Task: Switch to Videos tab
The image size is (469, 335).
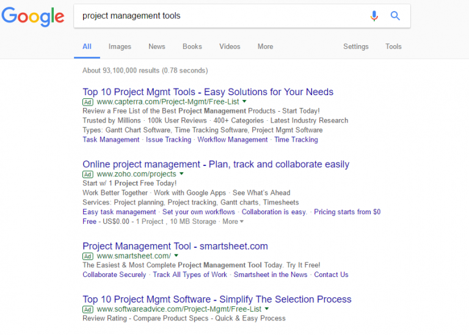Action: [x=230, y=46]
